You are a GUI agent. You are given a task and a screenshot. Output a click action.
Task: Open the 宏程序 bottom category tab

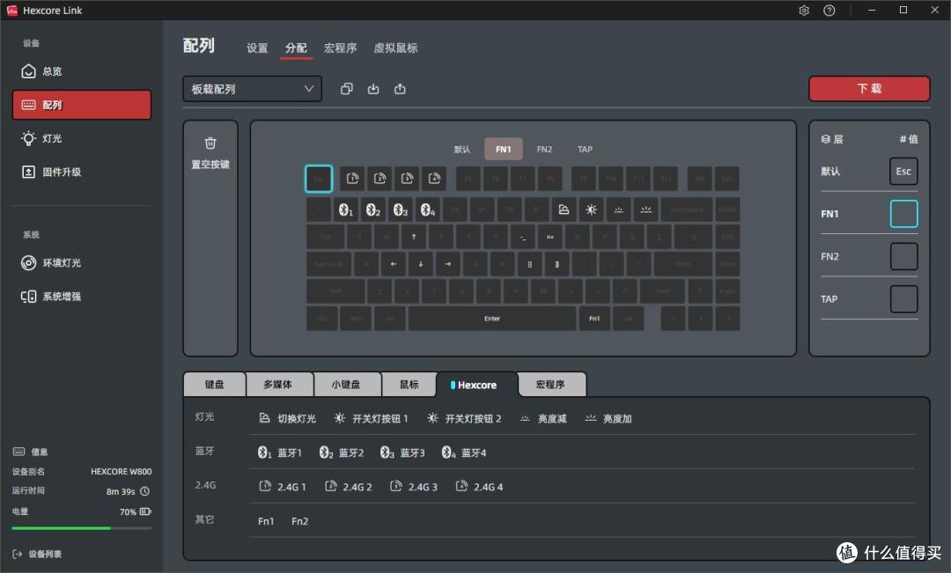click(550, 385)
